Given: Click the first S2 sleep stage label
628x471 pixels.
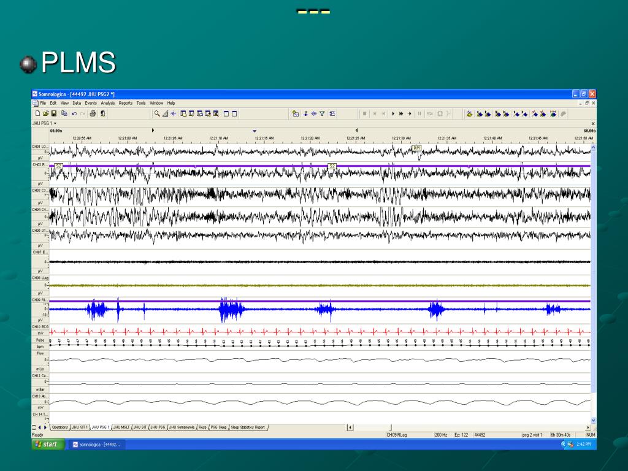Looking at the screenshot, I should coord(58,166).
